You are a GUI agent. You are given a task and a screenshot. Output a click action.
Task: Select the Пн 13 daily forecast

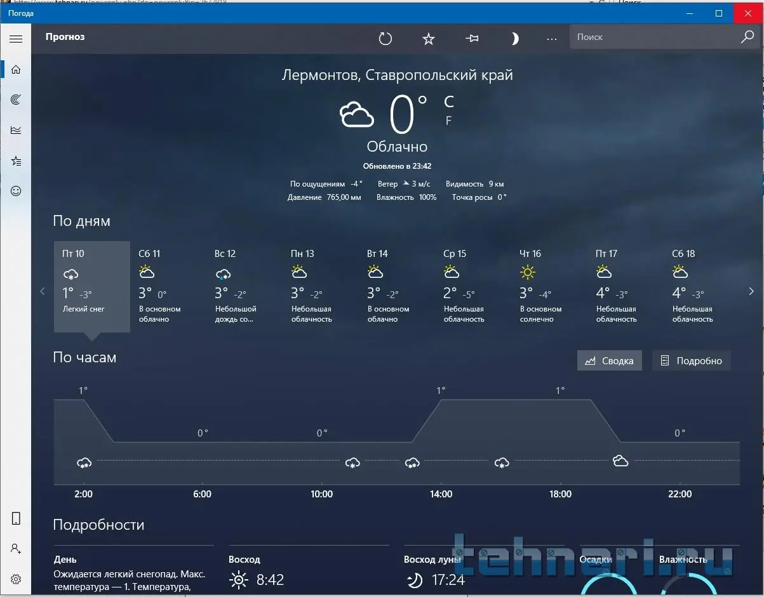point(321,287)
